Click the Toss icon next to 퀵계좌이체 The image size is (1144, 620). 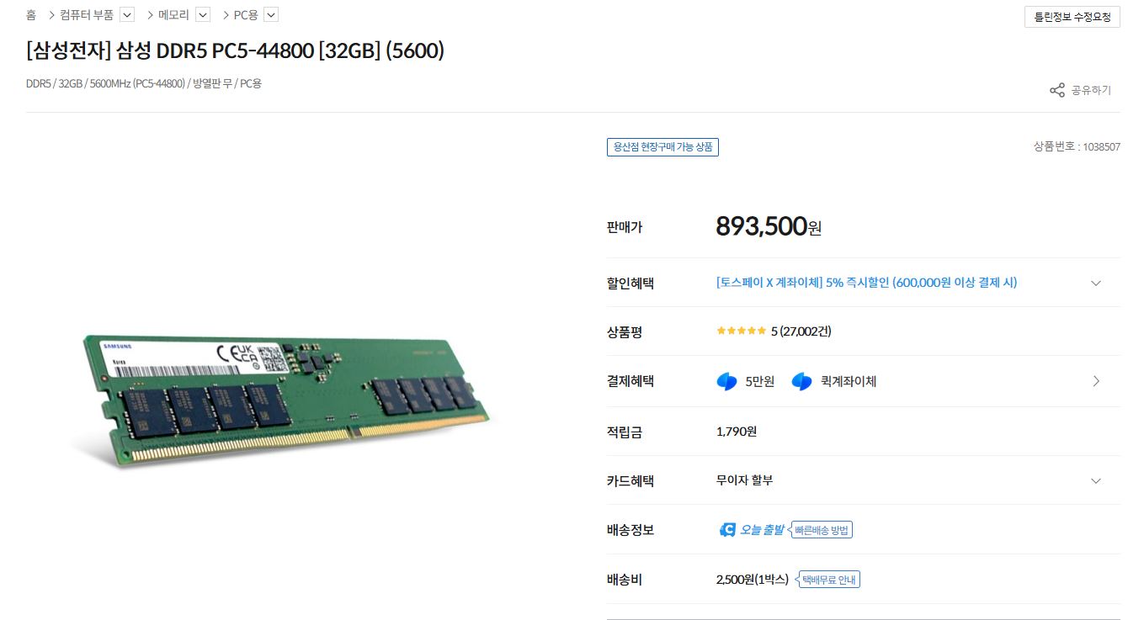pos(801,382)
